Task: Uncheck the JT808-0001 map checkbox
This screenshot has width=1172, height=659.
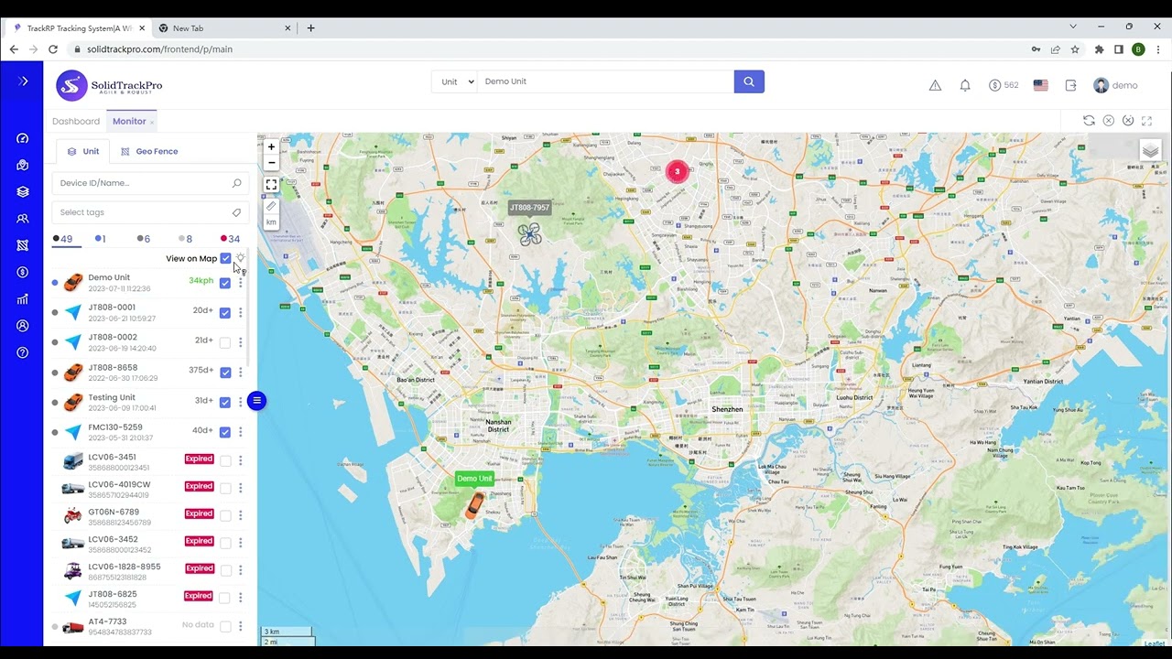Action: pos(225,313)
